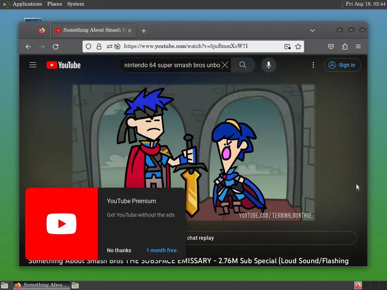Open Firefox application menu

point(358,46)
